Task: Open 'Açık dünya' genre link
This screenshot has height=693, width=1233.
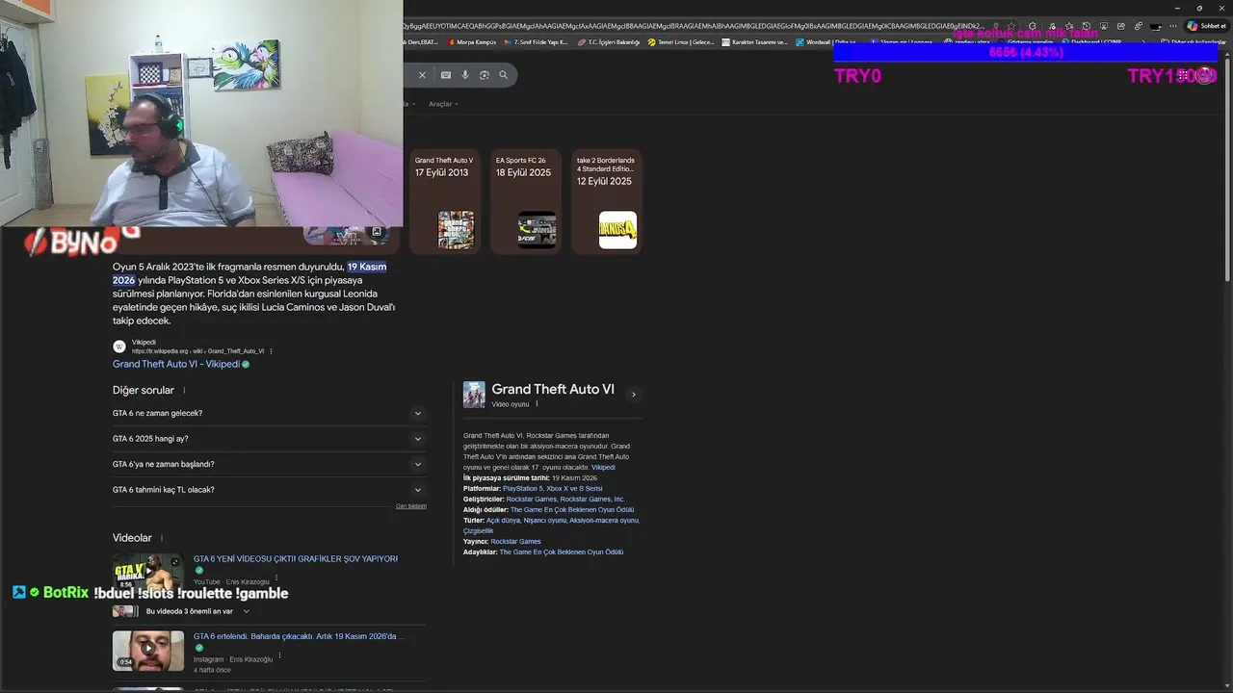Action: point(505,521)
